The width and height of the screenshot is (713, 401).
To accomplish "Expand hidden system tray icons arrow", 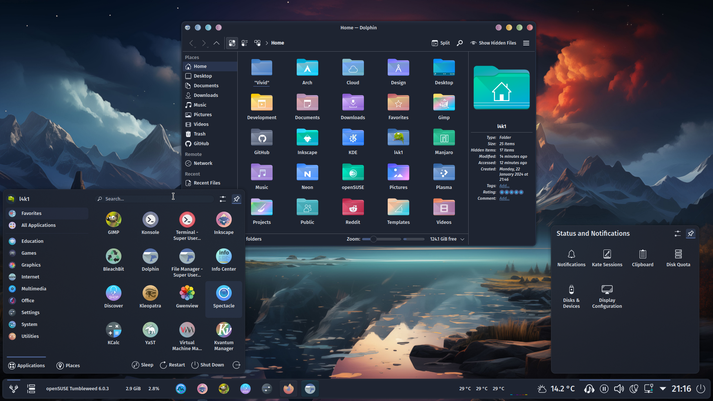I will (x=663, y=389).
